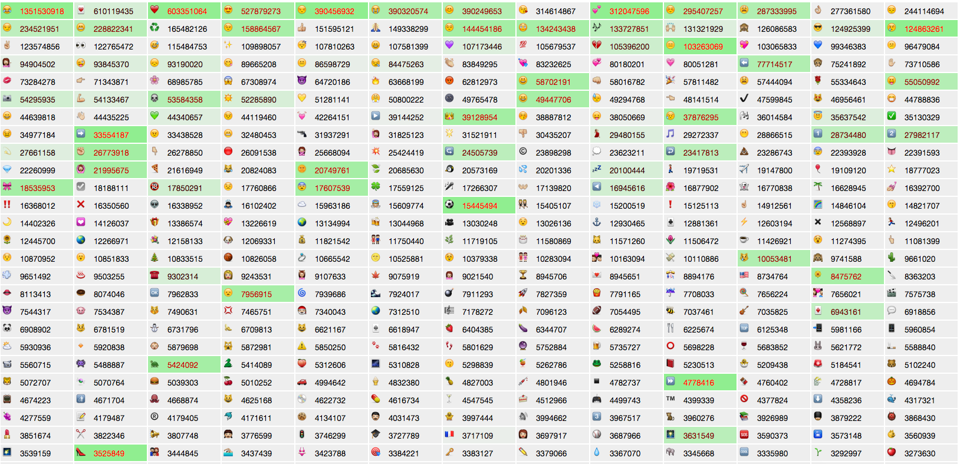
Task: Select the blue heart next to 99346383
Action: click(818, 45)
